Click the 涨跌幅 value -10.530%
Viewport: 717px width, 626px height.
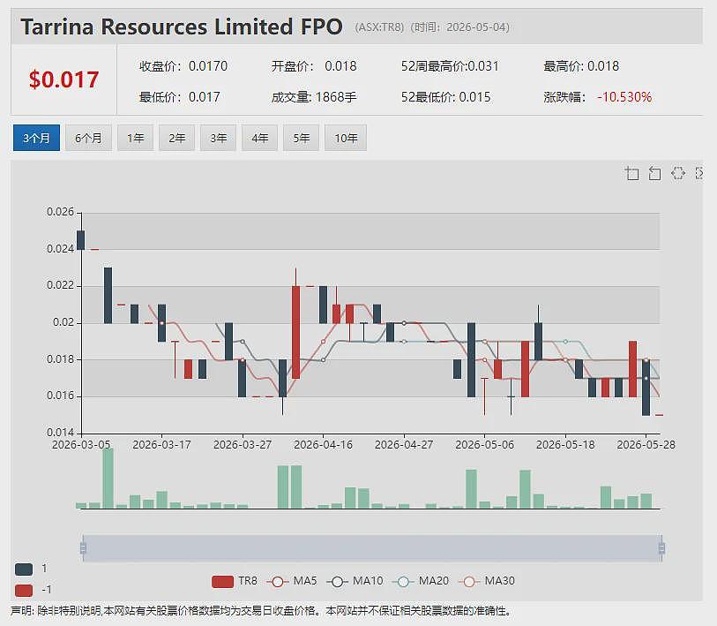(624, 97)
